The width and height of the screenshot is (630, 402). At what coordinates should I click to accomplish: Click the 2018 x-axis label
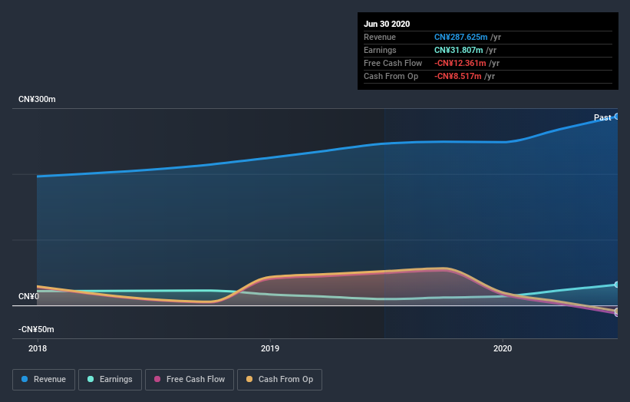(38, 348)
